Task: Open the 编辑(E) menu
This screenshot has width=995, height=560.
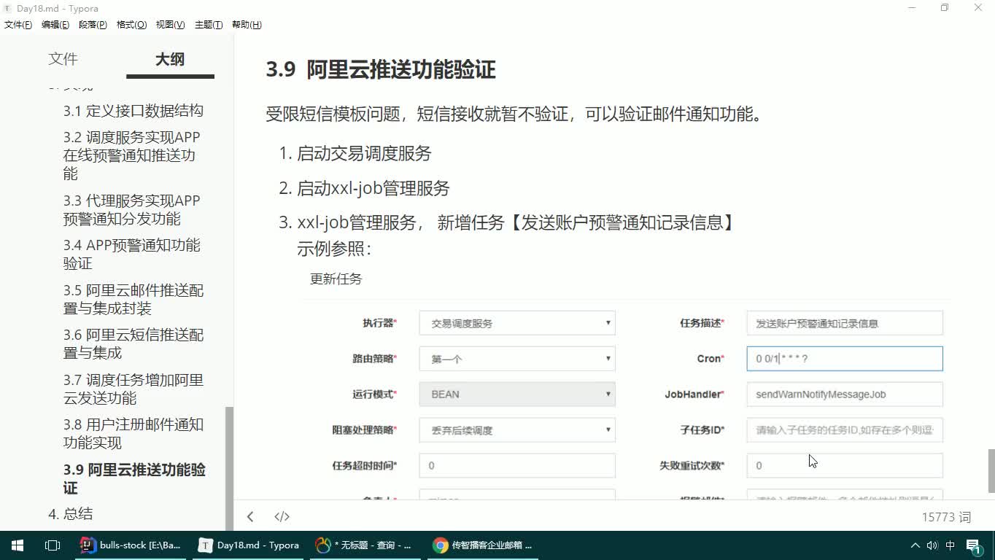Action: coord(55,25)
